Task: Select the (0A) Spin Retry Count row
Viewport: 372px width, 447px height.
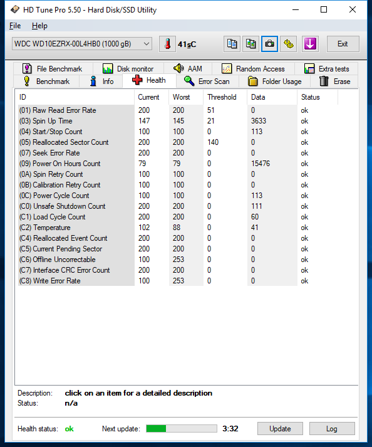Action: (x=178, y=174)
